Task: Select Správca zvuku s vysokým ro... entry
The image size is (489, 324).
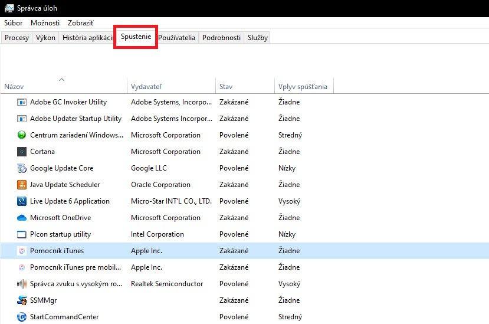Action: tap(244, 284)
